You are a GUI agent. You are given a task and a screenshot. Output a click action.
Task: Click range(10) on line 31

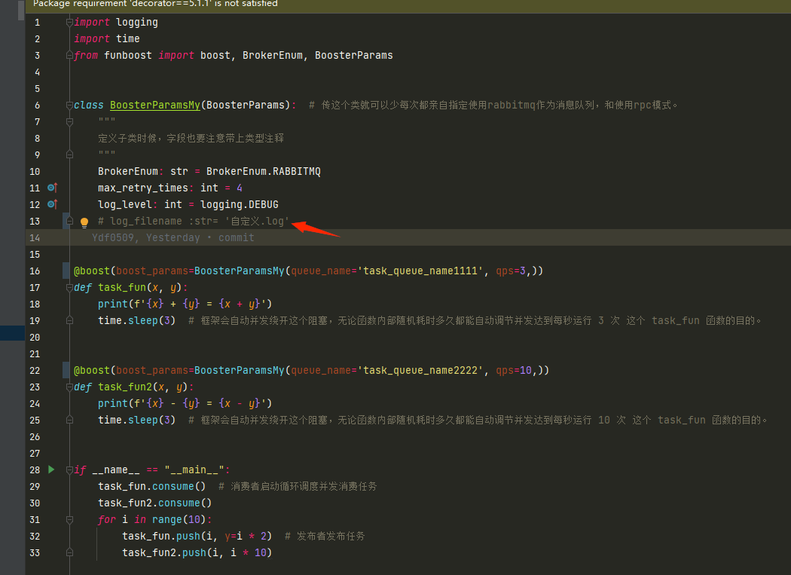click(179, 519)
